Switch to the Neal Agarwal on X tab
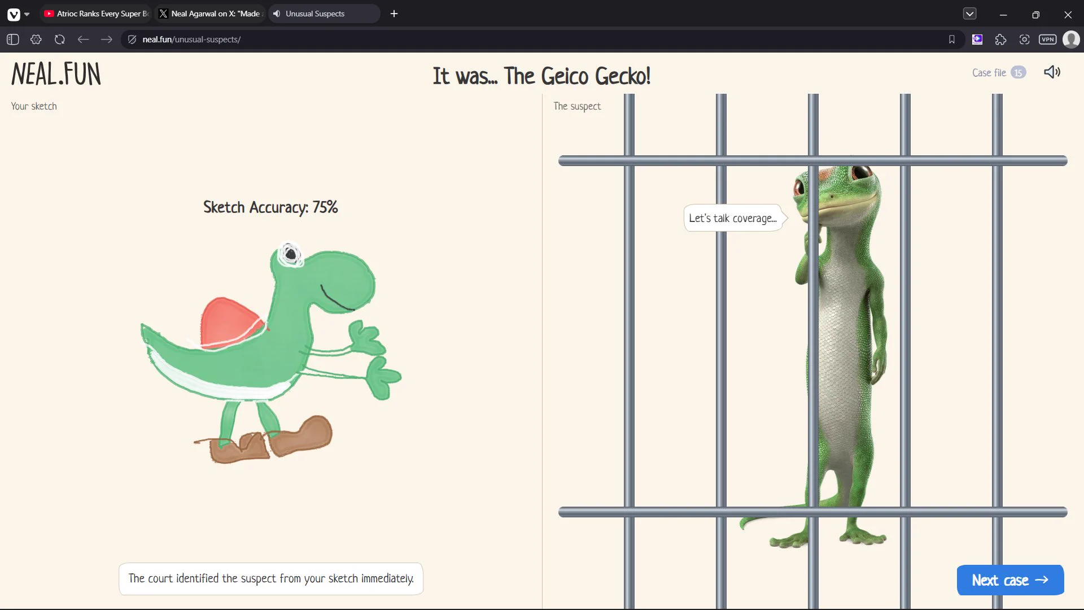 (x=210, y=14)
